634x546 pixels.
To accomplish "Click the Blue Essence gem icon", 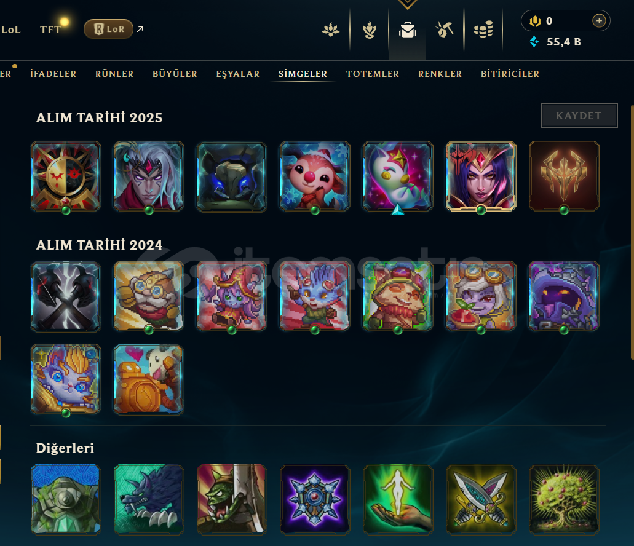I will 534,42.
